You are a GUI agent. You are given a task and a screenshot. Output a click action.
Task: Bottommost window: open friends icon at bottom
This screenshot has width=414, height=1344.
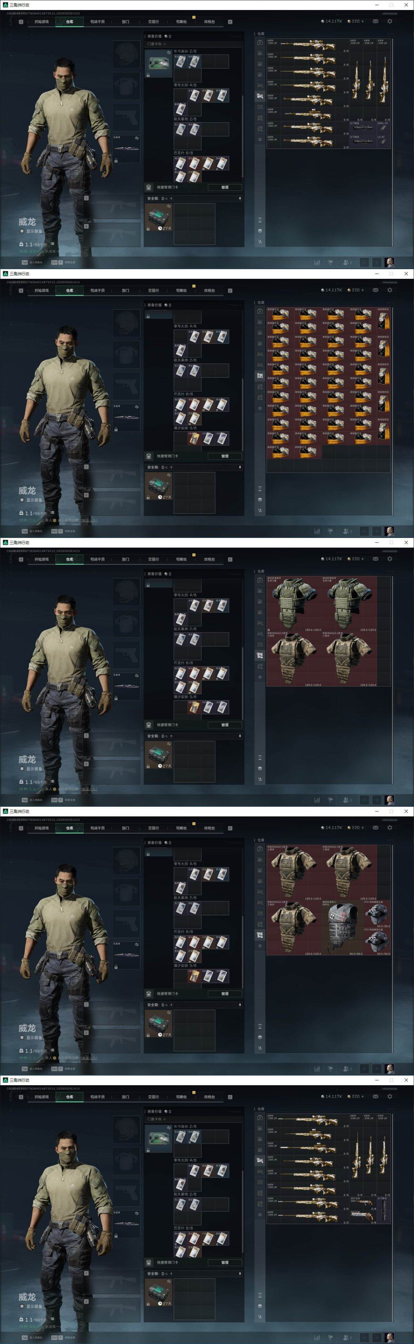[x=346, y=1337]
